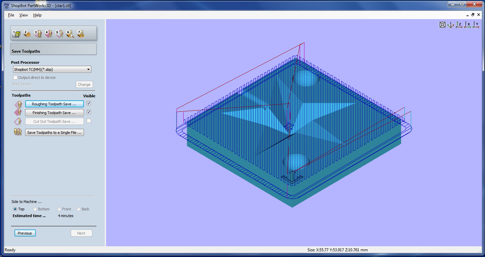The width and height of the screenshot is (485, 257).
Task: Select step 7 save toolpaths icon
Action: (81, 34)
